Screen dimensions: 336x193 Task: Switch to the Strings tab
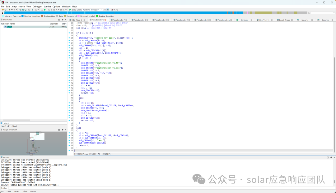click(244, 20)
